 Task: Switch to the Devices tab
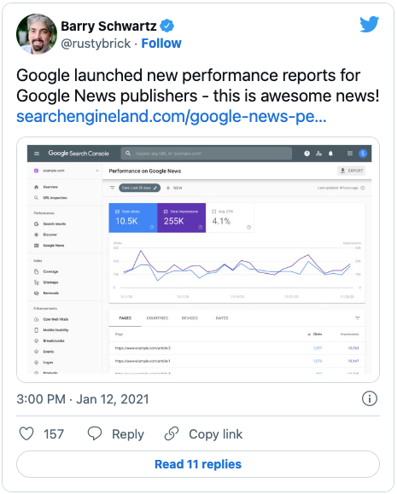click(190, 318)
